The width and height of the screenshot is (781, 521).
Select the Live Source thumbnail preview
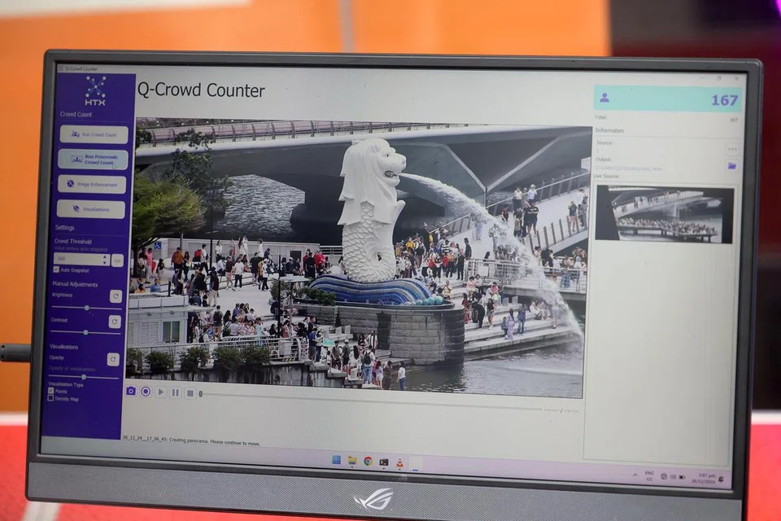tap(664, 213)
